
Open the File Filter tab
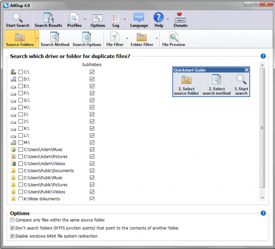pyautogui.click(x=115, y=39)
